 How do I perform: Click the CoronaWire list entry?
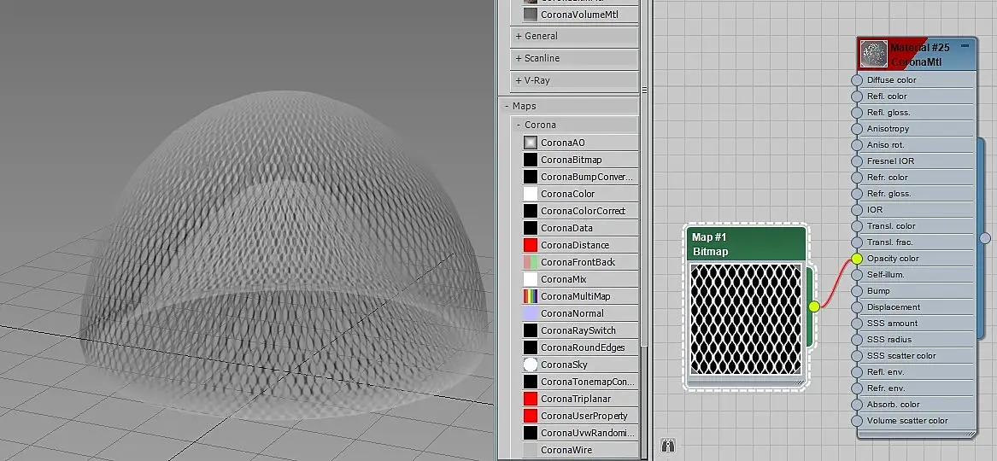pos(580,450)
